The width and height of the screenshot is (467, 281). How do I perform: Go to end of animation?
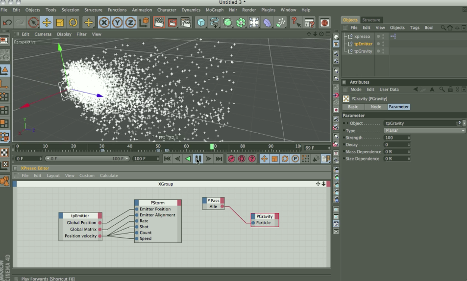(219, 159)
